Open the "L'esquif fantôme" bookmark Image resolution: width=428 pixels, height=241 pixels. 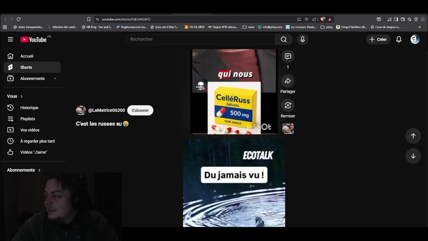[x=351, y=27]
